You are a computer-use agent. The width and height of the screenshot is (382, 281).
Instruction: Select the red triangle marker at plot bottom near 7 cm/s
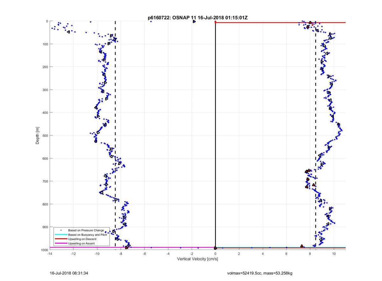click(x=302, y=246)
